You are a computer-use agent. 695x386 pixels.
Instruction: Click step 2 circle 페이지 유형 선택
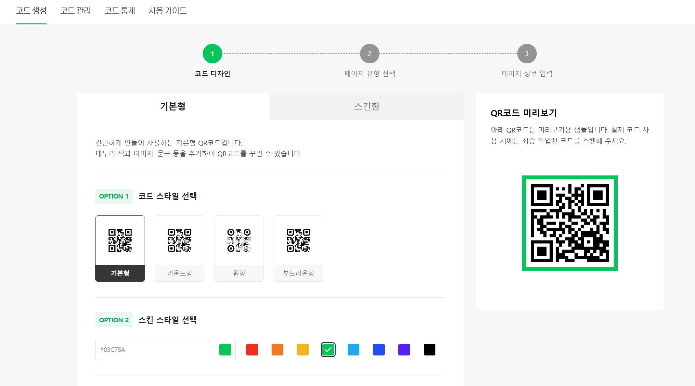370,54
